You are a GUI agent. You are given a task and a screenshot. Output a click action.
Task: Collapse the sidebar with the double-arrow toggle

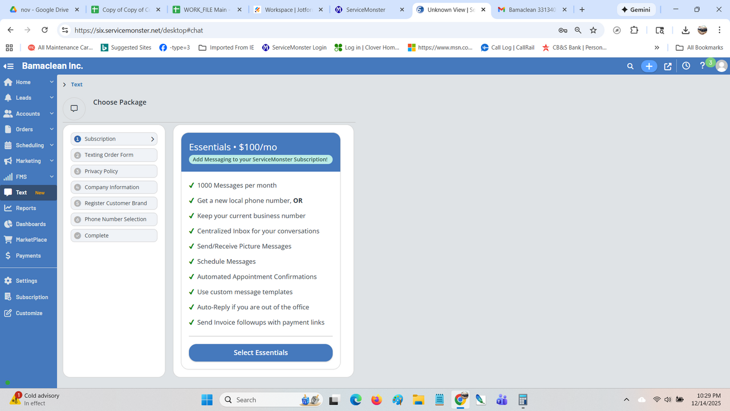(x=8, y=66)
